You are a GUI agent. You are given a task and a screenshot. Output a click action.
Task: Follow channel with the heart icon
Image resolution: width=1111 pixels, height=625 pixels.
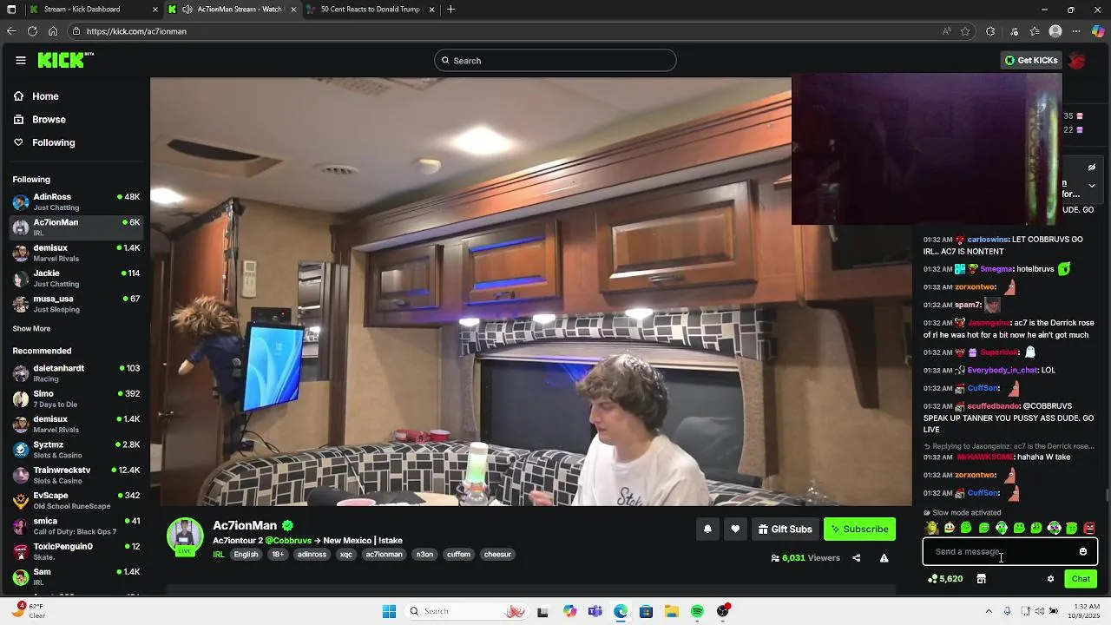click(735, 529)
